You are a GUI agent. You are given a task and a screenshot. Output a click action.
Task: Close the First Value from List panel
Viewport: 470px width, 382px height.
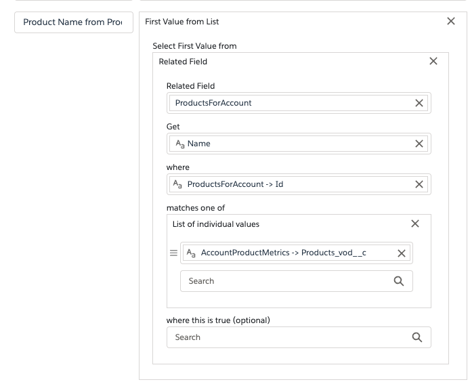point(451,22)
